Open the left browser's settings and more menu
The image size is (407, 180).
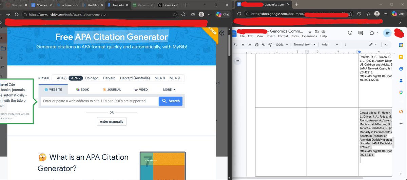point(210,15)
